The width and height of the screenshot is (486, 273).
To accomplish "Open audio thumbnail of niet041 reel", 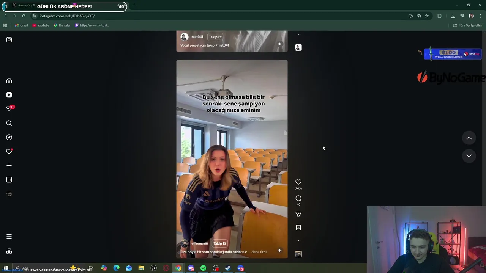I will (298, 47).
